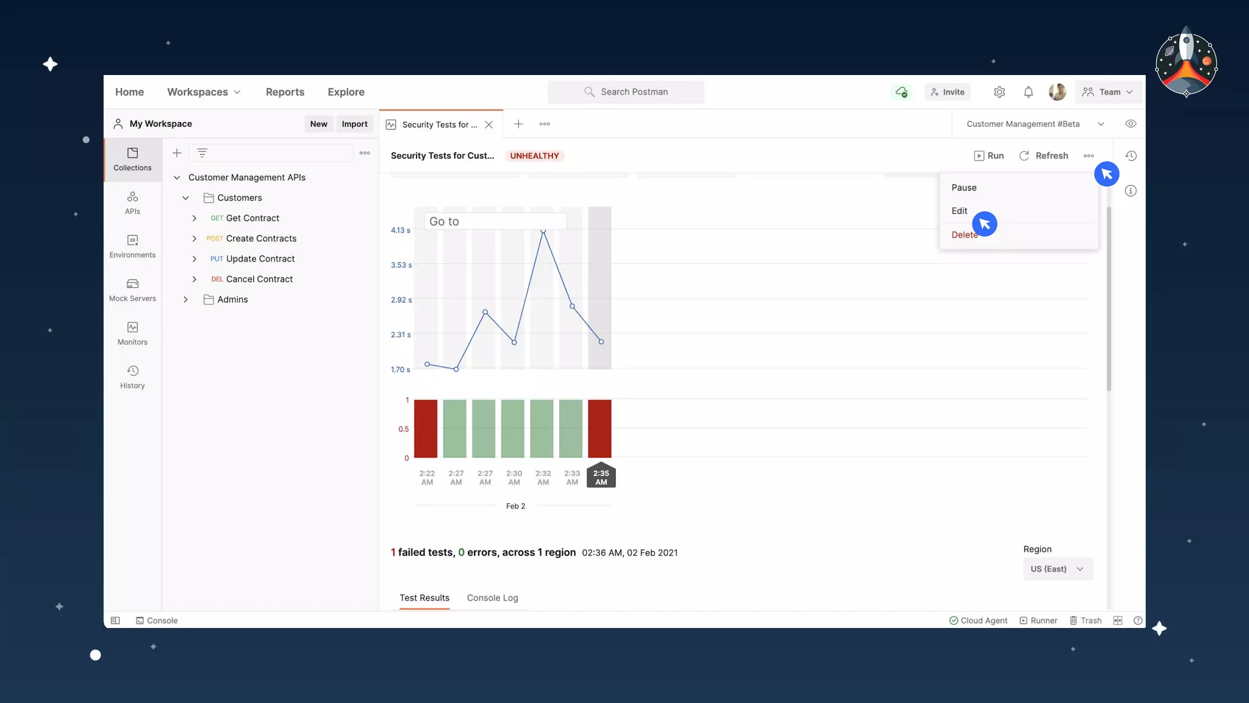Open the APIs sidebar section
The width and height of the screenshot is (1249, 703).
point(132,203)
